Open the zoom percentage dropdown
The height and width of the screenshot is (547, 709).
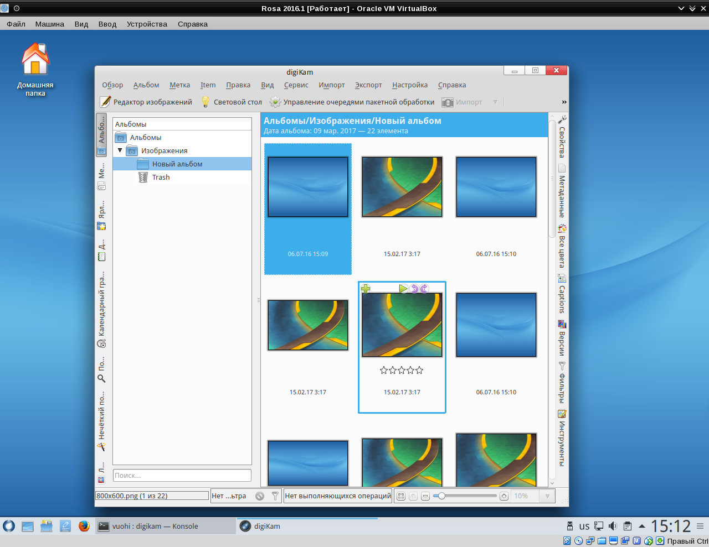coord(547,496)
